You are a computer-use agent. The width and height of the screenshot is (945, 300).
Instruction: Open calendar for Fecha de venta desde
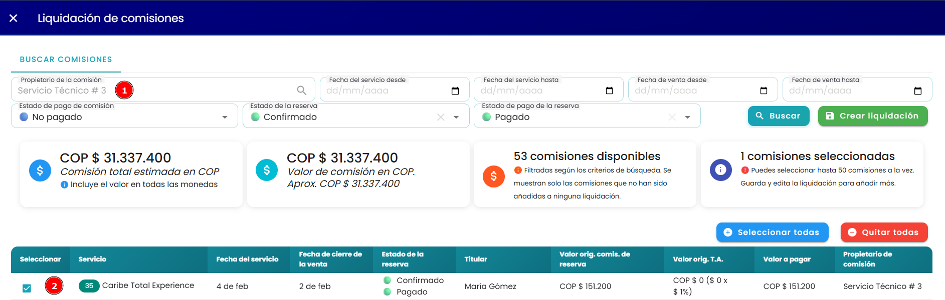pos(764,90)
